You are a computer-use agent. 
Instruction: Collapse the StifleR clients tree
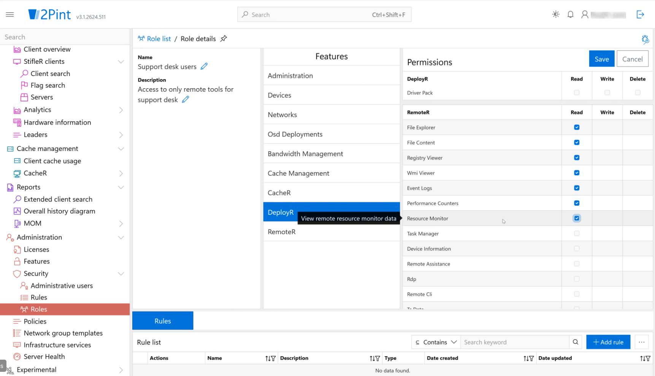pyautogui.click(x=121, y=62)
